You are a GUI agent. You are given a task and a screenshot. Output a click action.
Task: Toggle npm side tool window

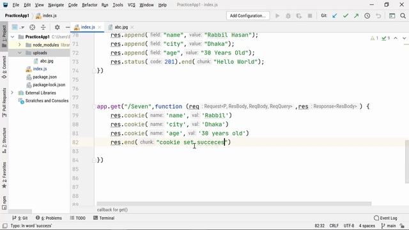click(x=4, y=203)
